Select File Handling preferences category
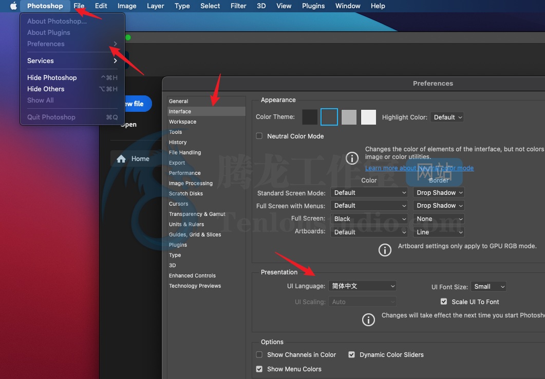Viewport: 545px width, 379px height. pyautogui.click(x=206, y=152)
